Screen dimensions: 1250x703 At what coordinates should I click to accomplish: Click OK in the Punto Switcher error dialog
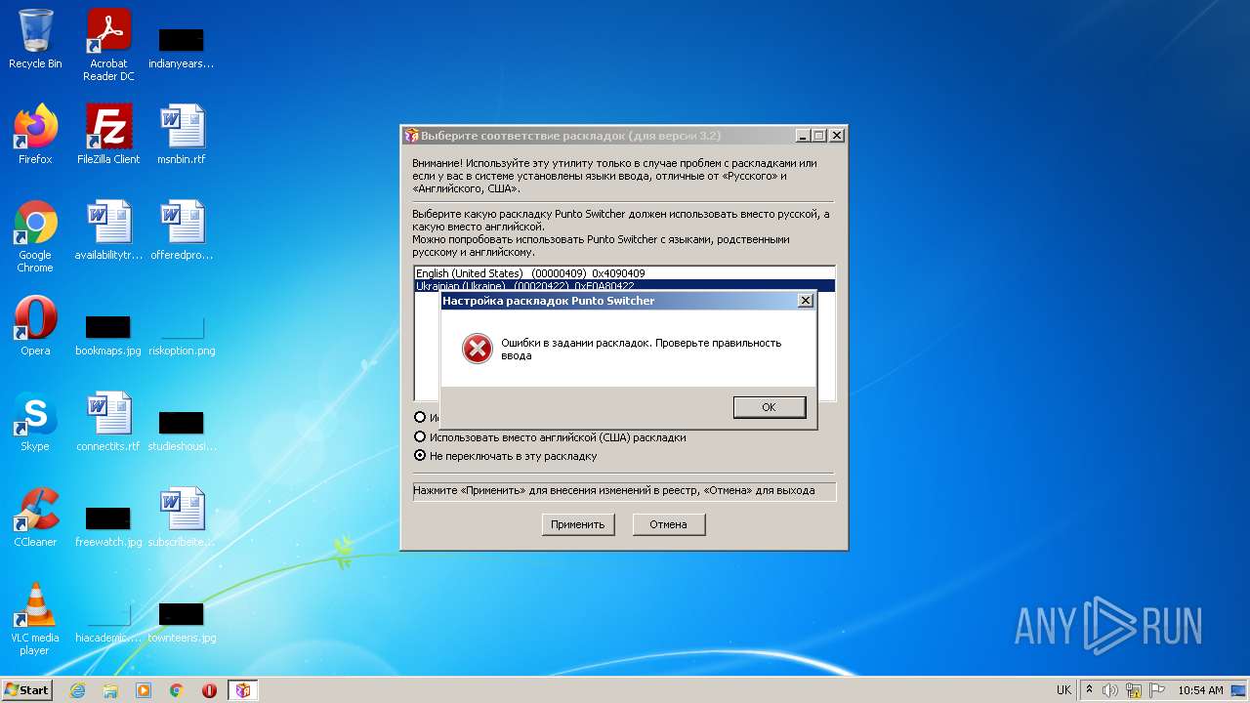tap(769, 407)
